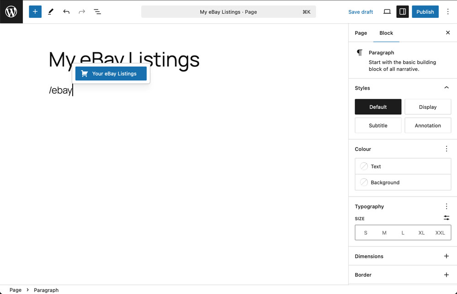
Task: Redo the reverted change
Action: [x=82, y=12]
